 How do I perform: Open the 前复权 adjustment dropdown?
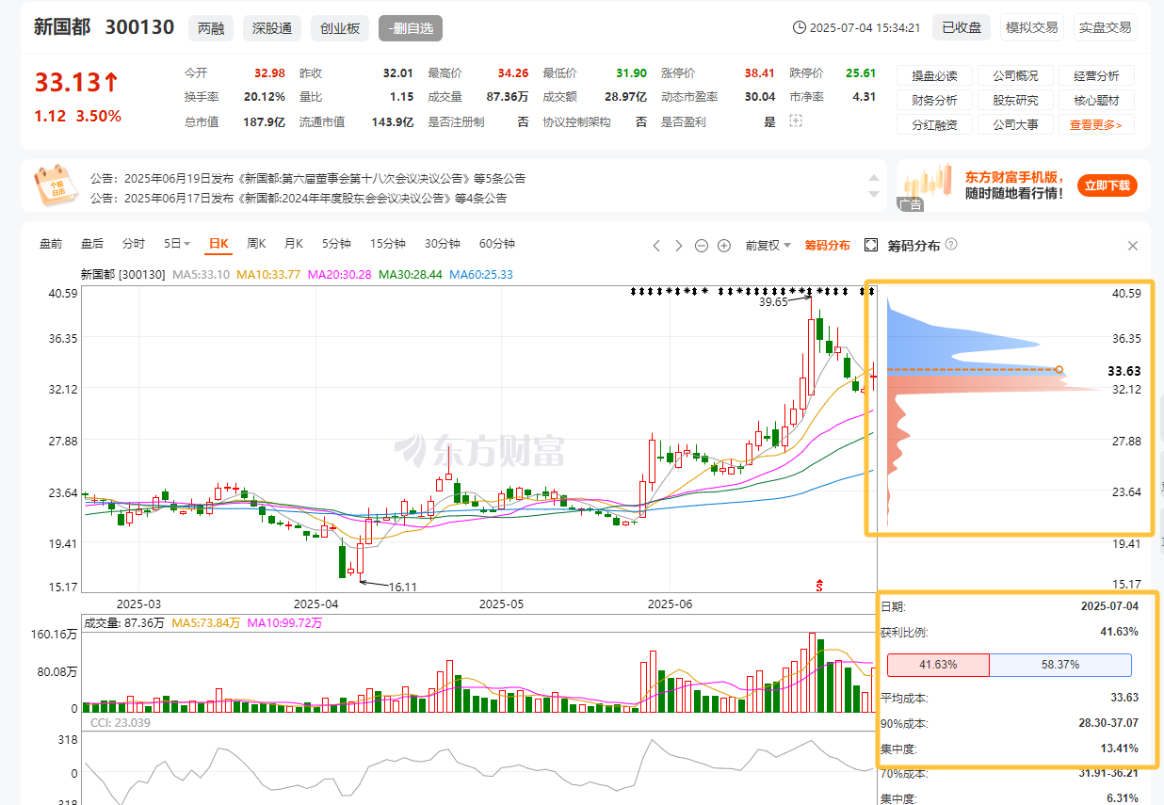[x=768, y=245]
